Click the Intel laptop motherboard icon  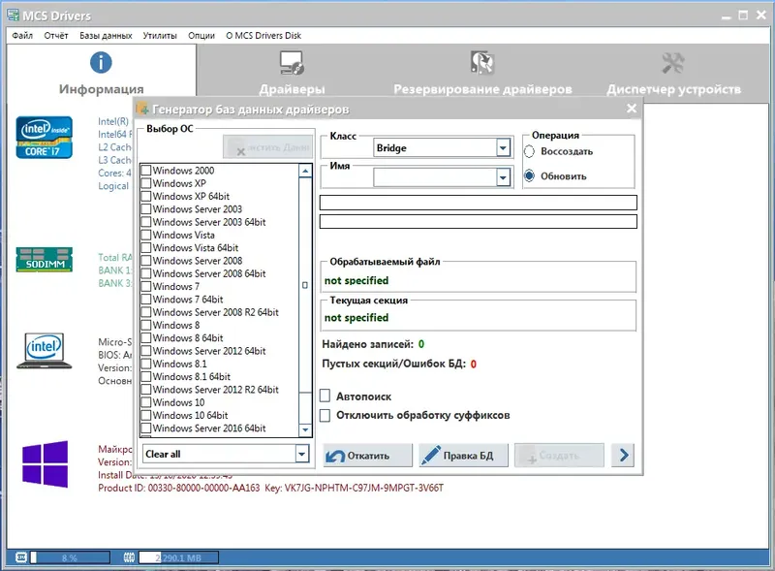pyautogui.click(x=44, y=351)
